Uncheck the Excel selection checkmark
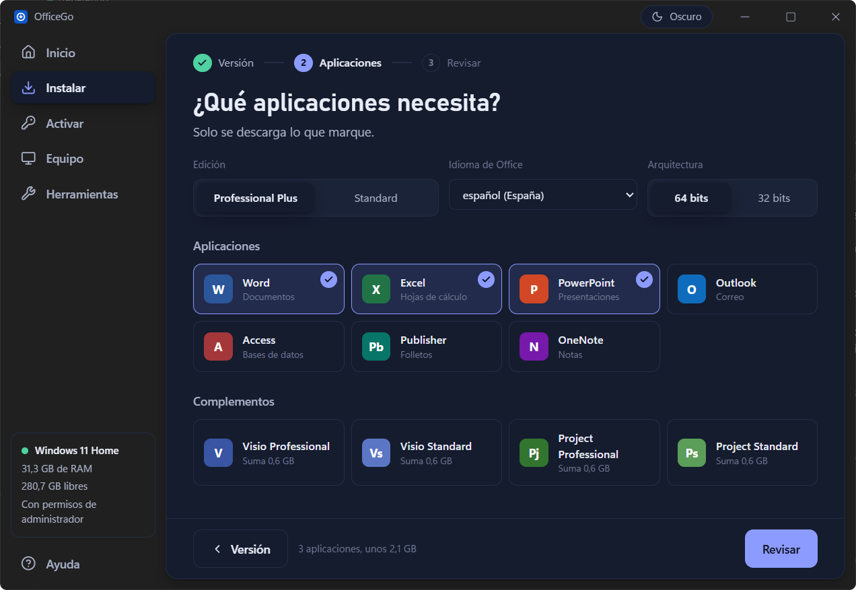This screenshot has height=590, width=856. pyautogui.click(x=486, y=279)
